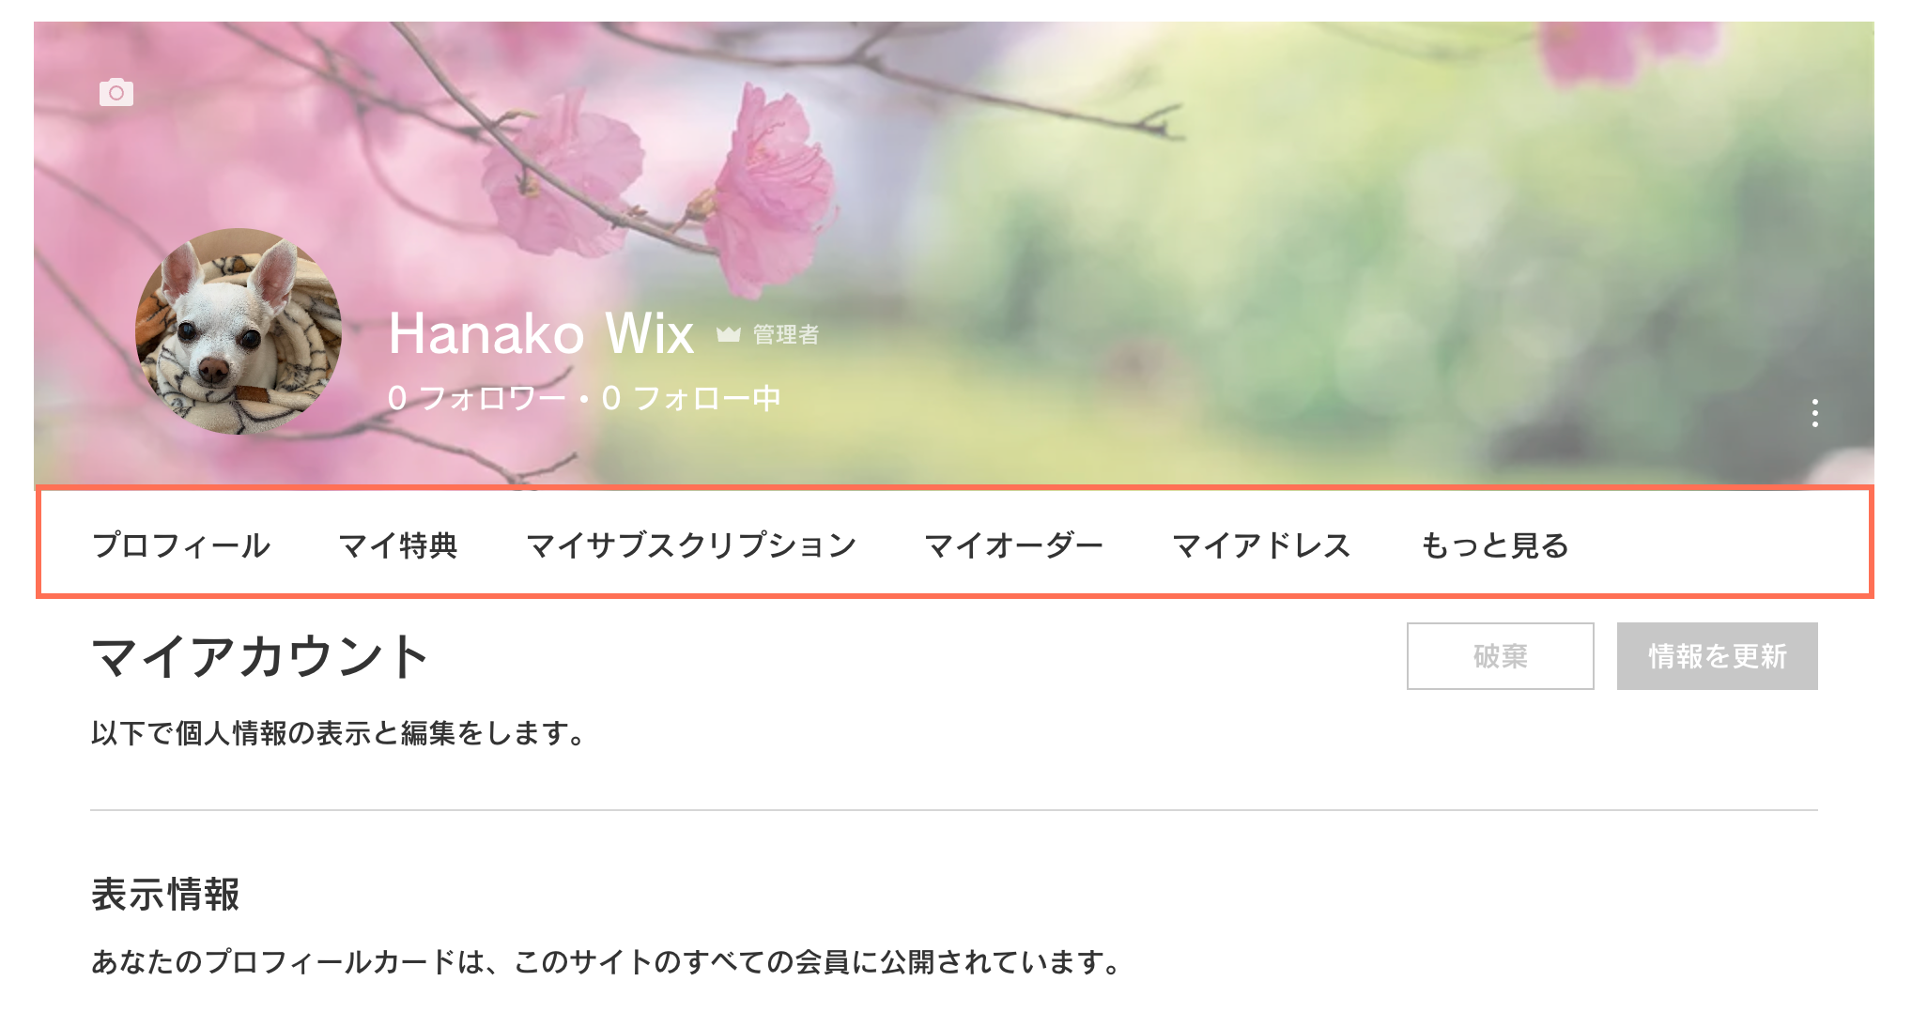Screen dimensions: 1912x1027
Task: Click the 0 フォロワー followers count
Action: pyautogui.click(x=477, y=398)
